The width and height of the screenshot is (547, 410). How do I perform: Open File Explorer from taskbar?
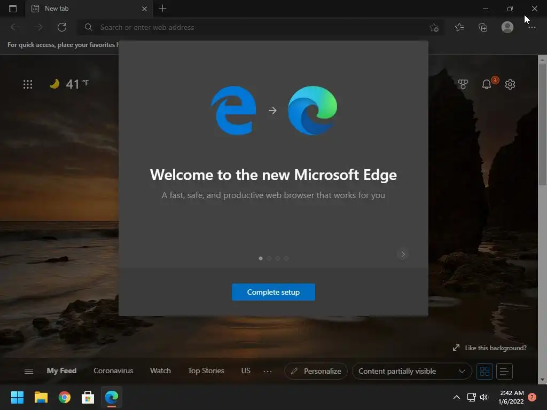pyautogui.click(x=41, y=397)
